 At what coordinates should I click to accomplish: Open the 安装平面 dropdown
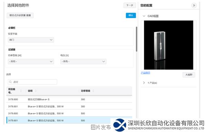[31, 40]
